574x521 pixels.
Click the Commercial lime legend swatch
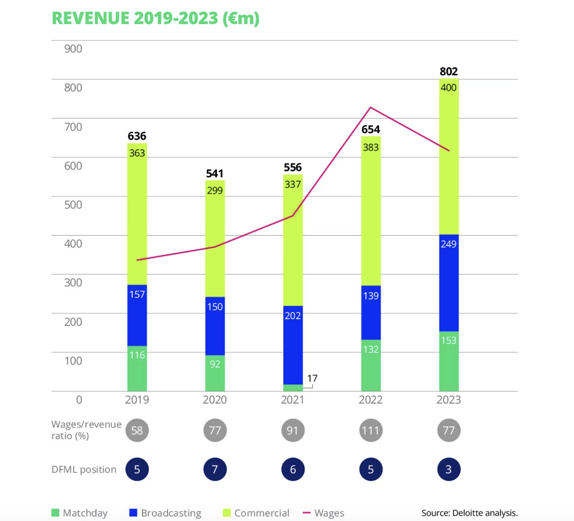click(227, 513)
